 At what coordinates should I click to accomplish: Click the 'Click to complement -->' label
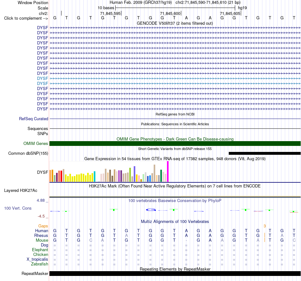[26, 18]
